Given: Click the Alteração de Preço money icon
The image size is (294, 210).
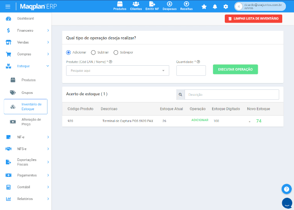Looking at the screenshot, I should coord(13,122).
